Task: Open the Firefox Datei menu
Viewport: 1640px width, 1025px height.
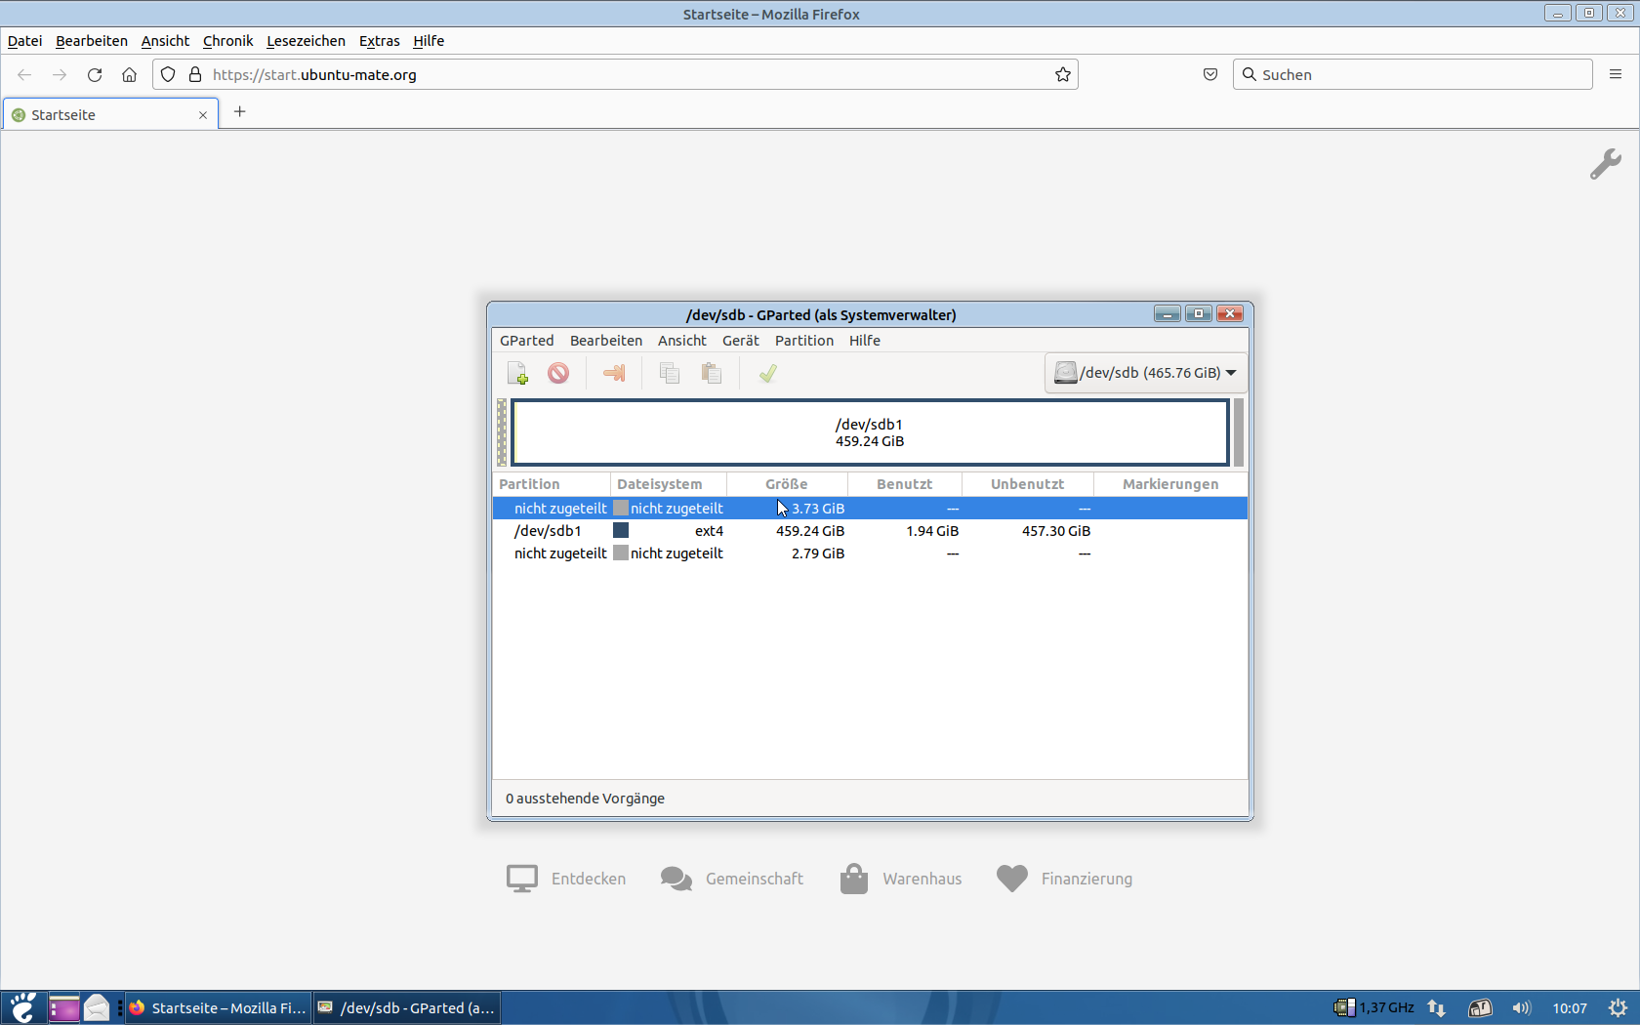Action: [x=25, y=41]
